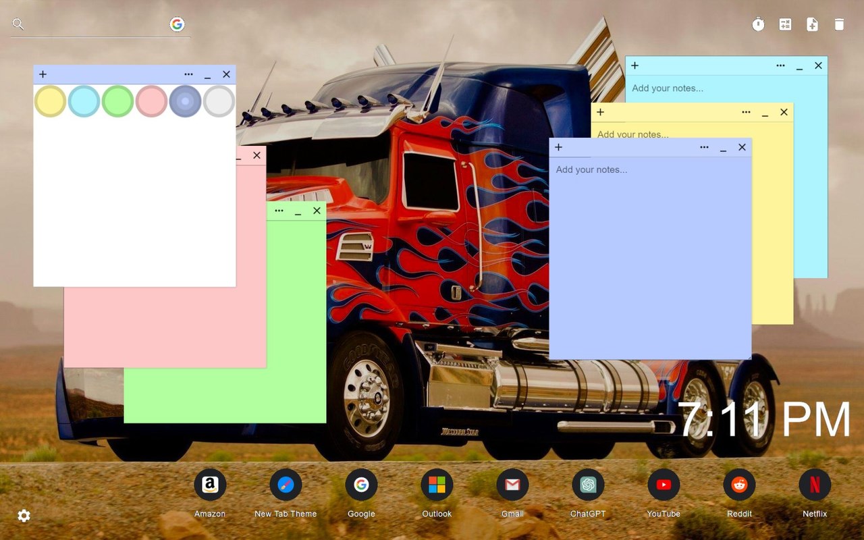Launch the New Tab Theme shortcut

pos(286,485)
